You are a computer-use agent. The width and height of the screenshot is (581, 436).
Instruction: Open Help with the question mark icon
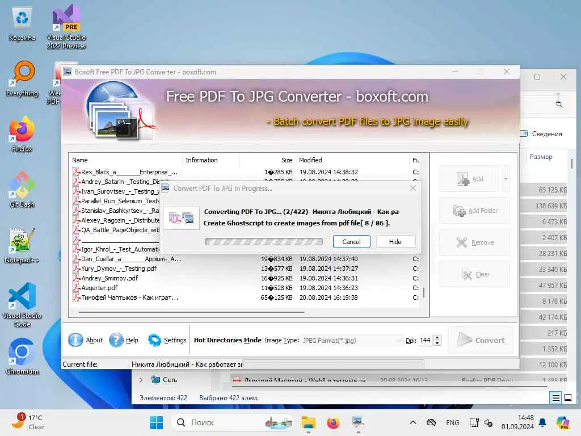point(116,340)
